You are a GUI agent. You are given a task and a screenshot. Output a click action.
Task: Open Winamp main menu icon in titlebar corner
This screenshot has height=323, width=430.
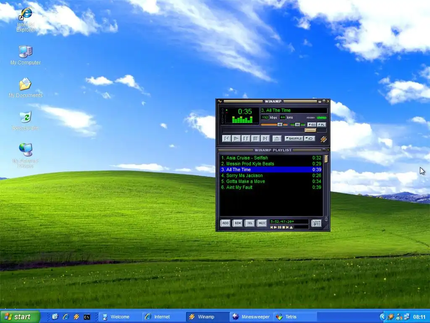point(220,101)
